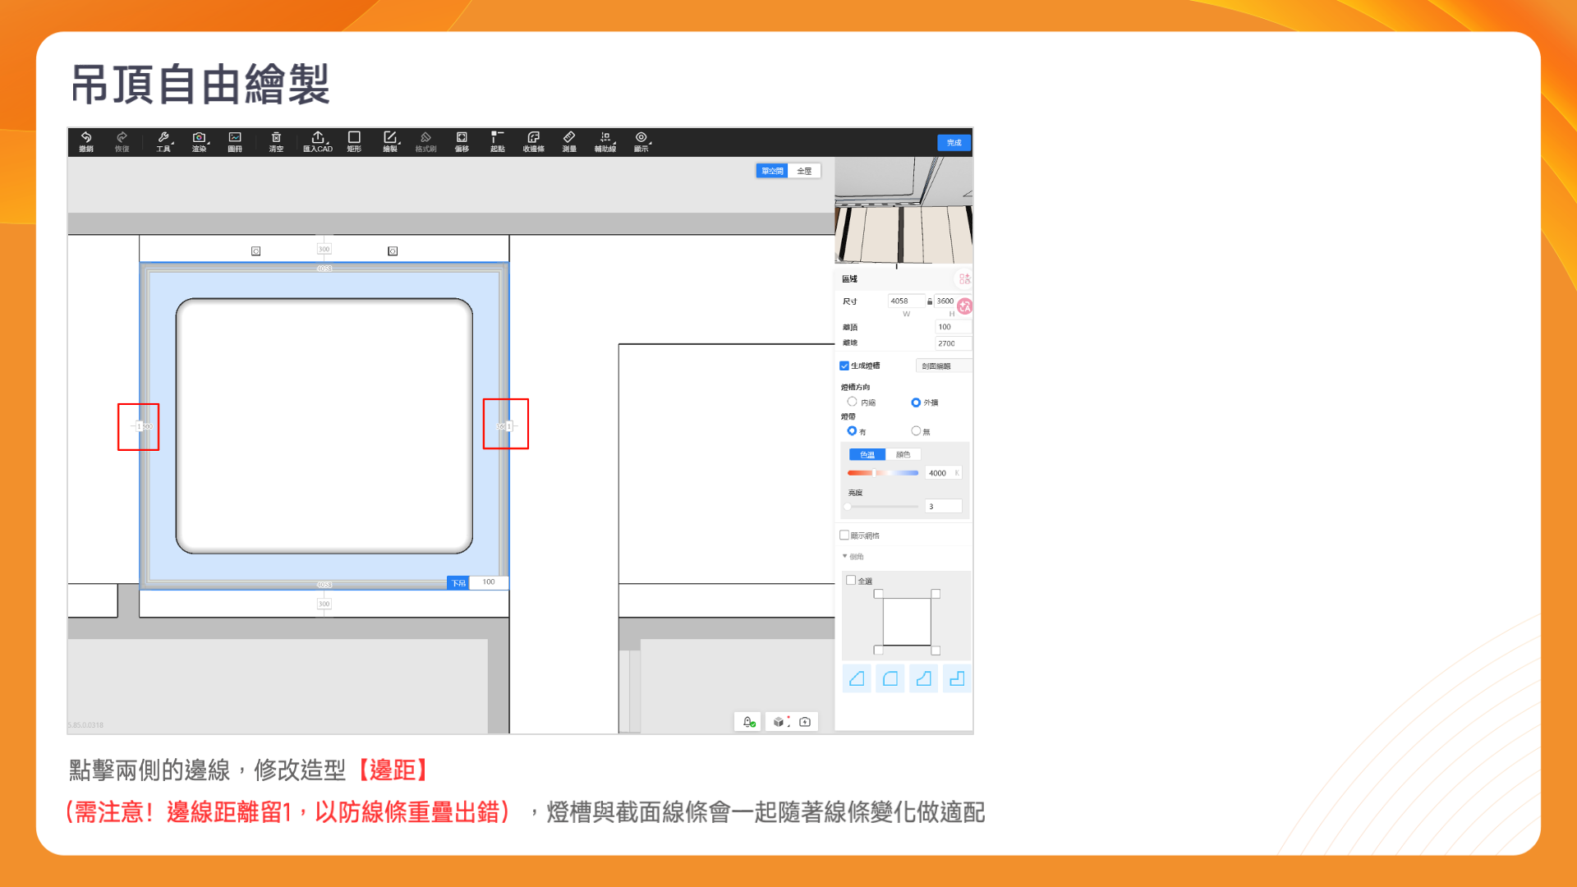Click the color temperature slider
Screen dimensions: 1577x887
pyautogui.click(x=882, y=473)
